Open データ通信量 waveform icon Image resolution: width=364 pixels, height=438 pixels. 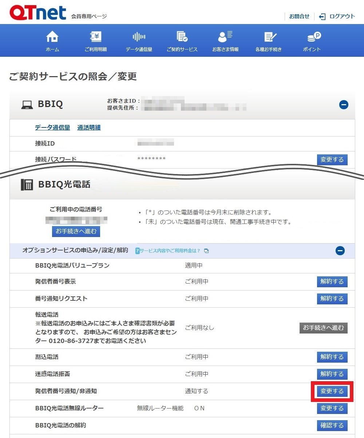coord(139,36)
